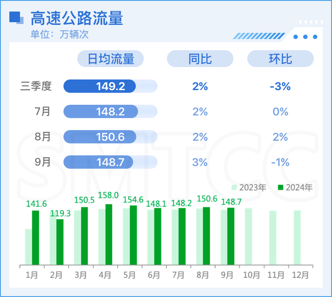332x297 pixels.
Task: Click the chart label 154.6
Action: click(x=133, y=199)
